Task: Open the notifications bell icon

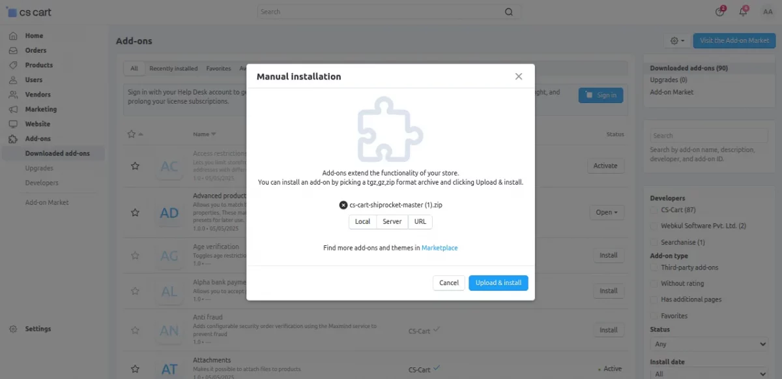Action: tap(743, 12)
